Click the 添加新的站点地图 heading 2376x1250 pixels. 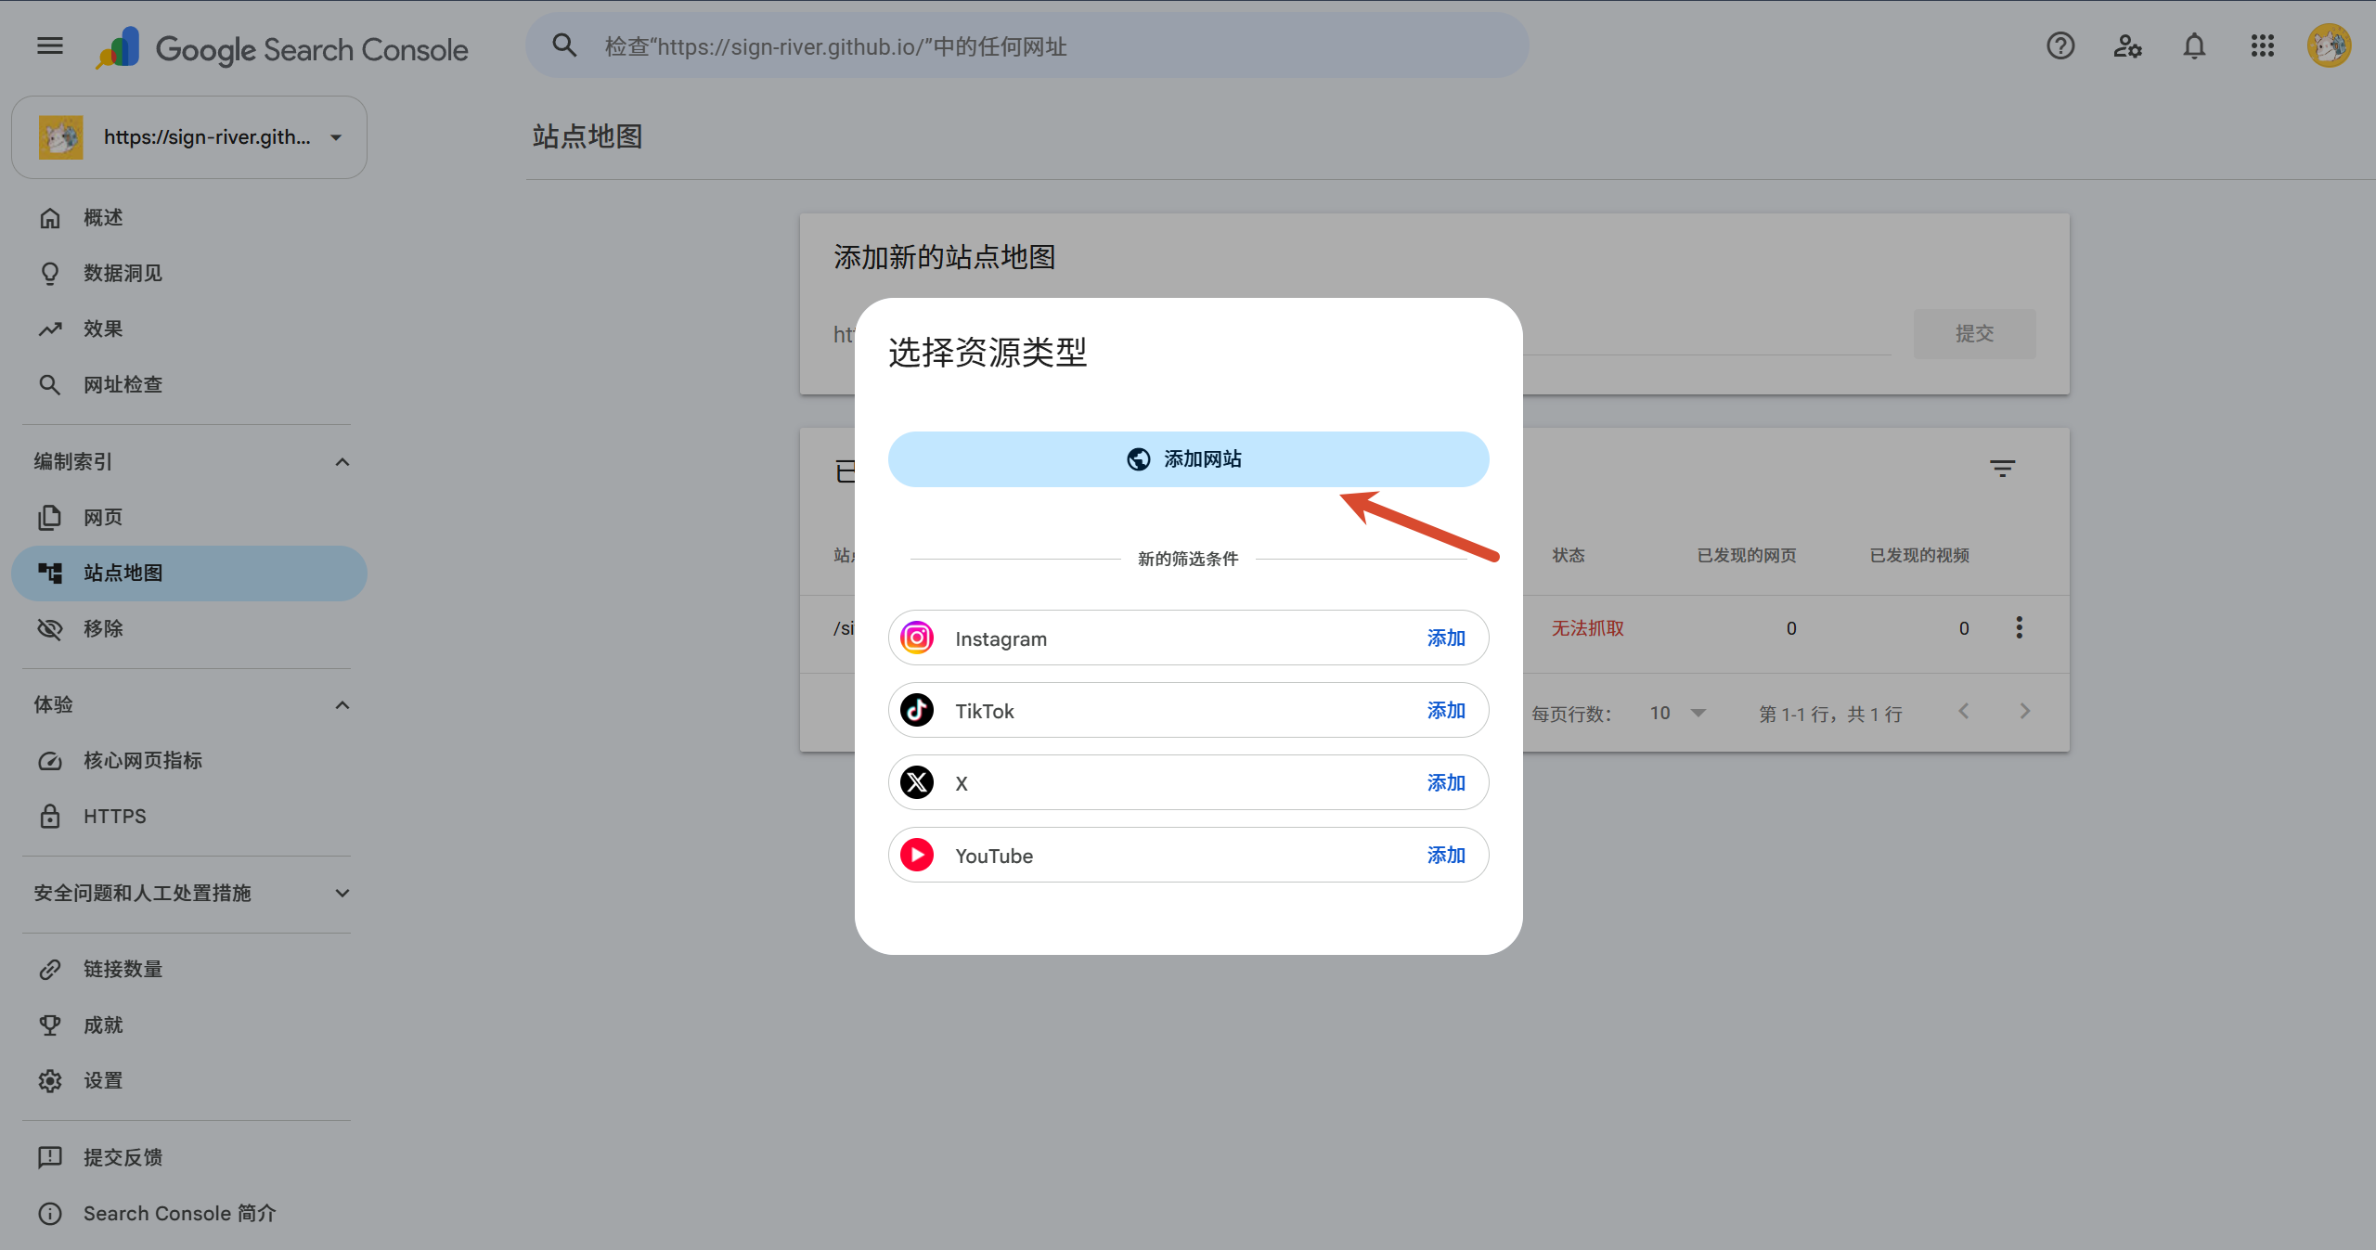click(945, 257)
